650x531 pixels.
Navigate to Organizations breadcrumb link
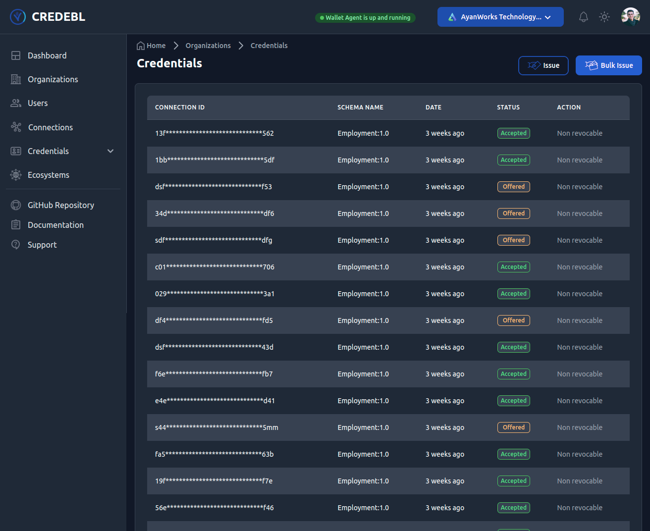(x=208, y=46)
